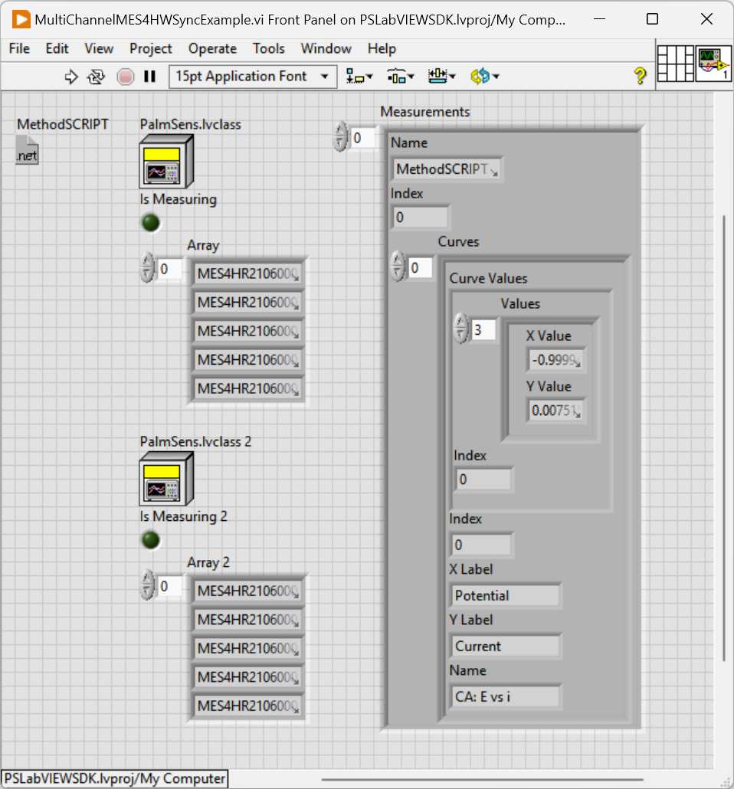Click the Measurements array index stepper
Viewport: 734px width, 789px height.
pyautogui.click(x=341, y=139)
